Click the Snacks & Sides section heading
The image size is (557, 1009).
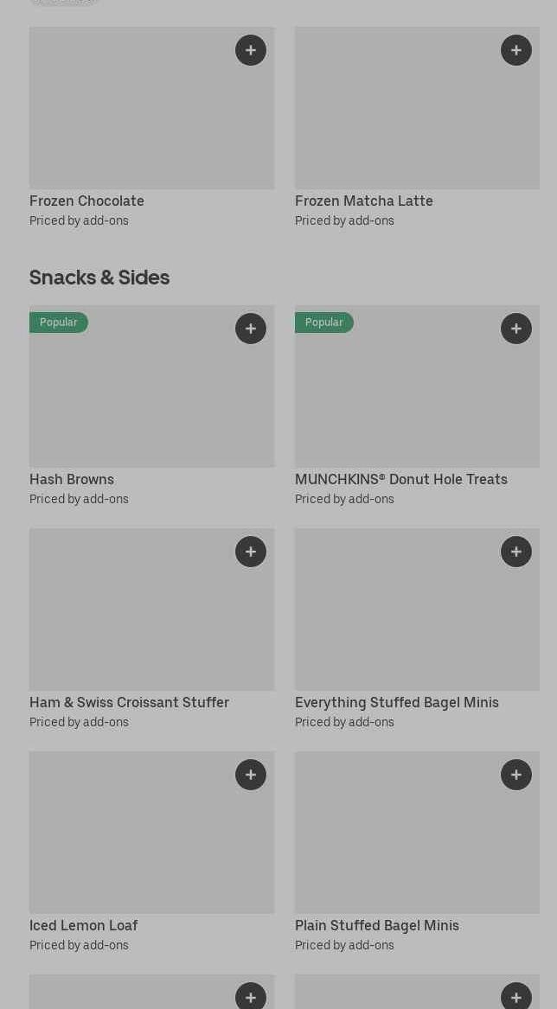click(99, 278)
